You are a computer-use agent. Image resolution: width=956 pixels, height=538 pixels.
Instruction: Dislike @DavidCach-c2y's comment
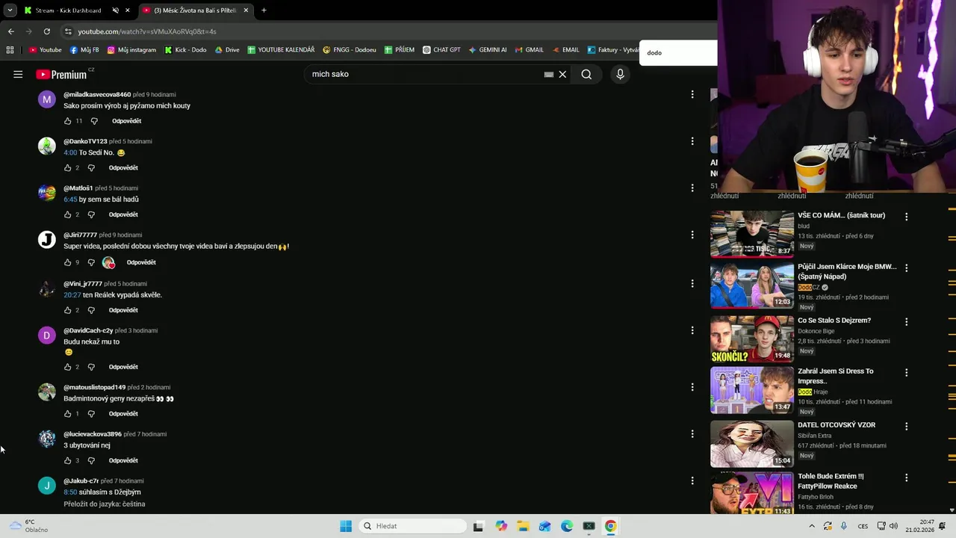[91, 367]
